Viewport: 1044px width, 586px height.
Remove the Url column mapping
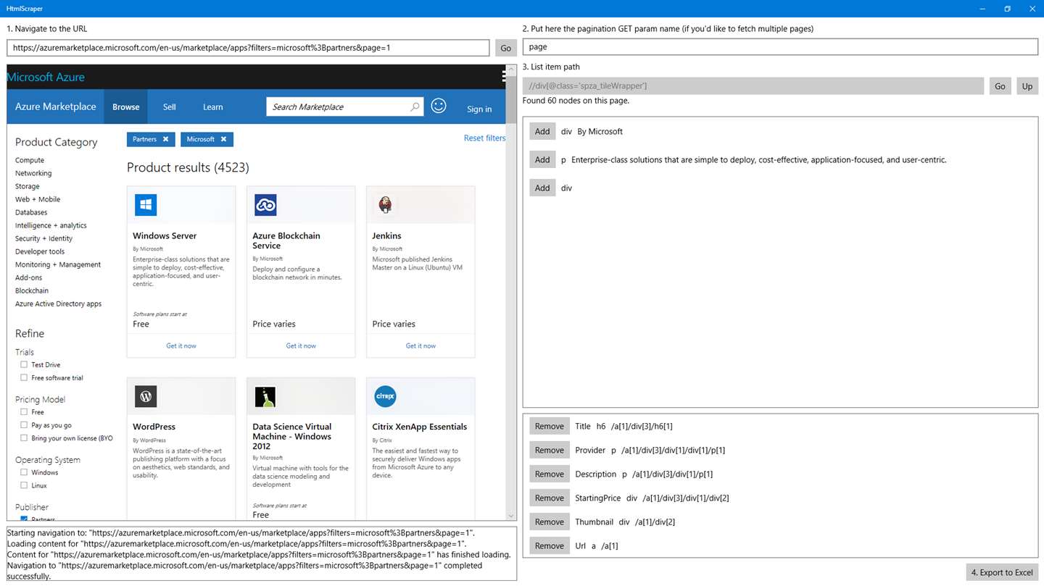[x=550, y=545]
